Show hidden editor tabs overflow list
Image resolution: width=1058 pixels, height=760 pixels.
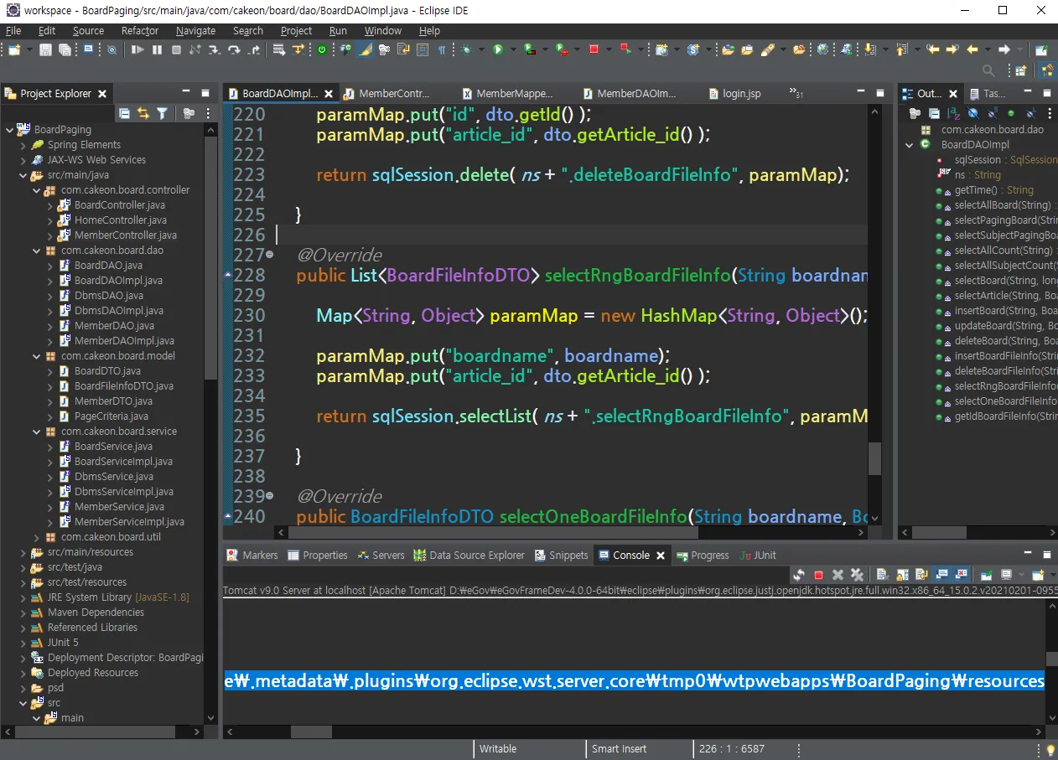tap(796, 93)
